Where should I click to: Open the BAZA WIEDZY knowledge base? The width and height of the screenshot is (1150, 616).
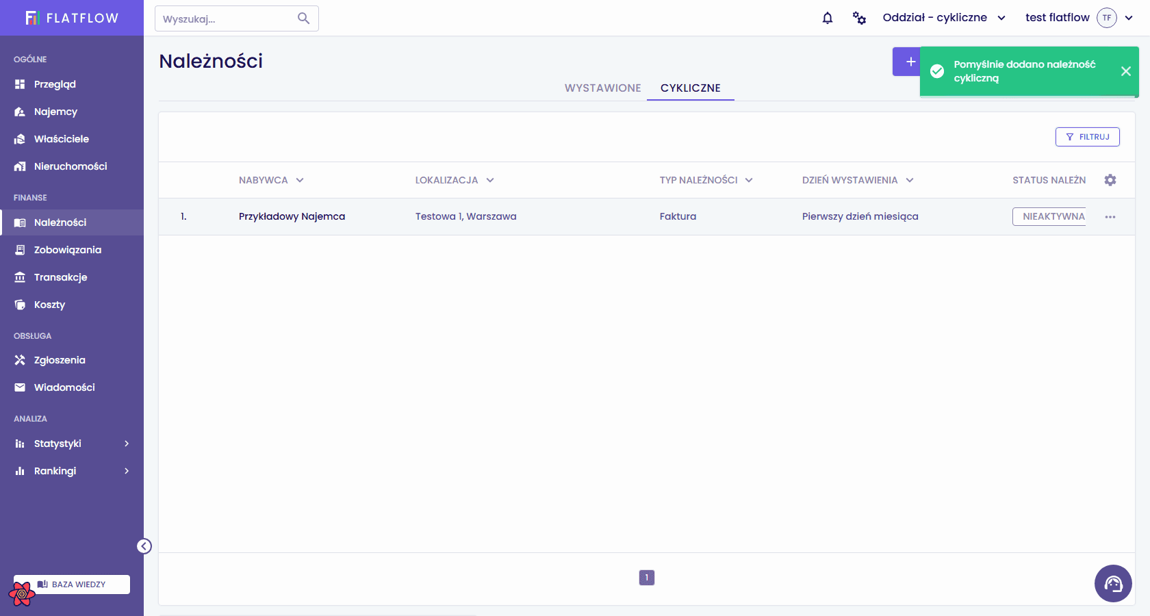click(72, 585)
